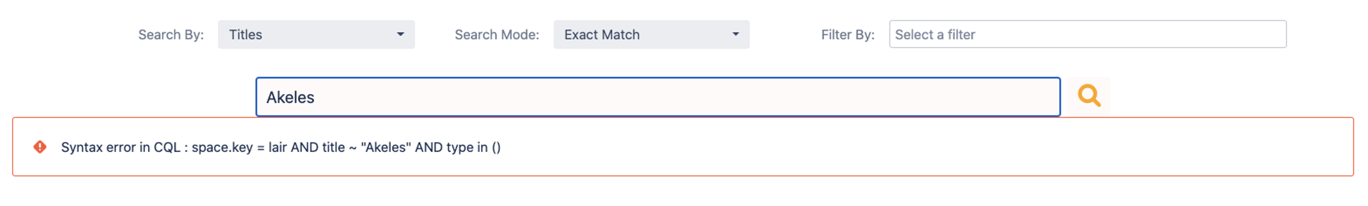Click the red error warning icon
The image size is (1368, 206).
(40, 147)
